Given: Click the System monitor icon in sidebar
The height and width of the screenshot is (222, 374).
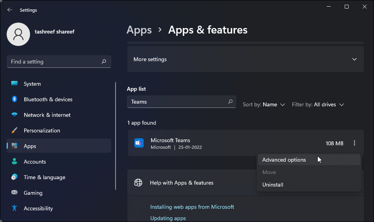Looking at the screenshot, I should pyautogui.click(x=14, y=84).
